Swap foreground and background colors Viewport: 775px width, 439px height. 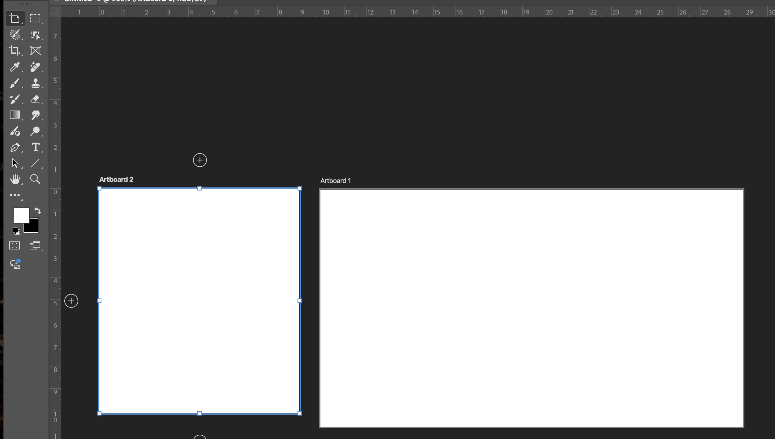37,211
